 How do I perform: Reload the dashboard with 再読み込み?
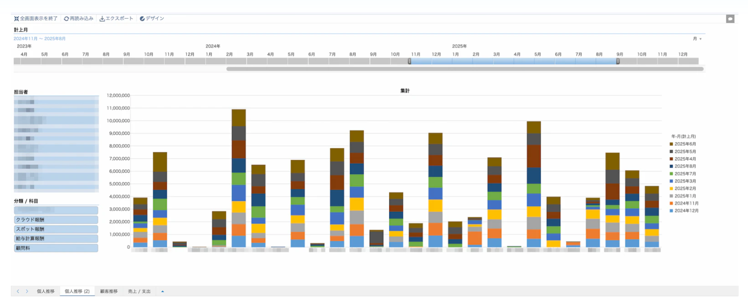[x=79, y=19]
